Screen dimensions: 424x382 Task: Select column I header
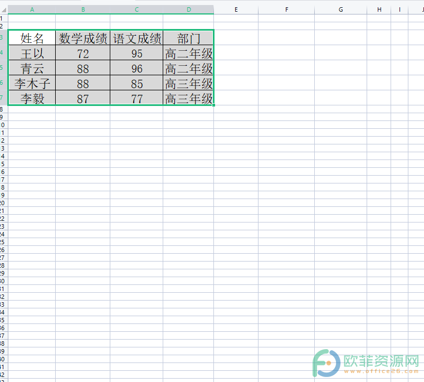point(399,9)
